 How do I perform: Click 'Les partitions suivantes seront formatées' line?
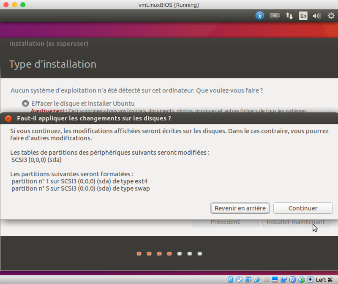[x=72, y=174]
